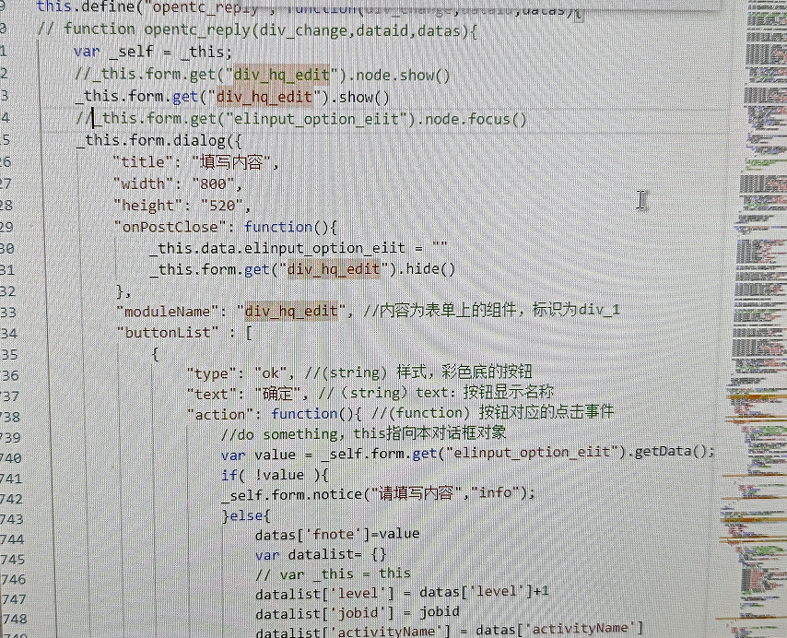Click the "type": "ok" property
Viewport: 787px width, 638px height.
point(240,373)
